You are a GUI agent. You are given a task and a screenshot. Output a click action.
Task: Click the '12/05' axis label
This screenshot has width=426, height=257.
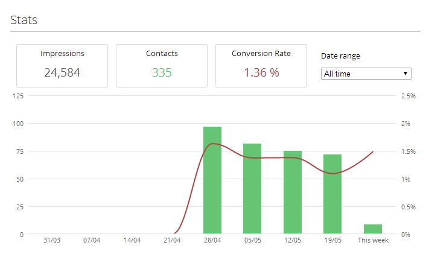(x=293, y=240)
